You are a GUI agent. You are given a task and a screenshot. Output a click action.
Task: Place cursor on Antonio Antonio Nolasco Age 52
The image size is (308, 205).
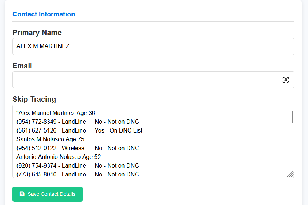pos(59,157)
